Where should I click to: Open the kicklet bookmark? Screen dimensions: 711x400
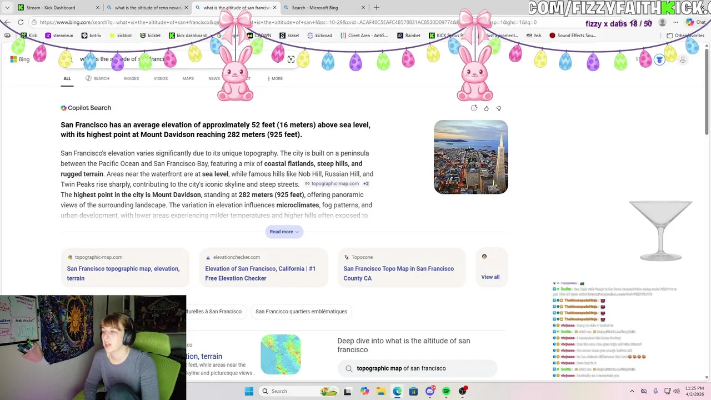(151, 36)
